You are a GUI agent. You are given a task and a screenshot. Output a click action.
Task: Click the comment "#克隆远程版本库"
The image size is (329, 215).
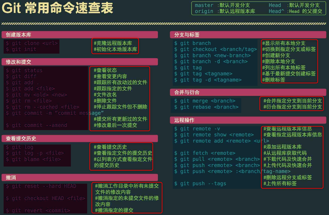113,43
